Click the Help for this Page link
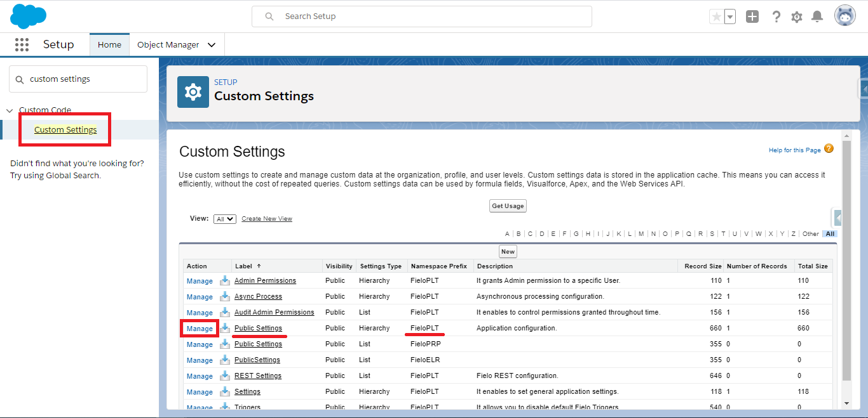Viewport: 868px width, 418px height. (794, 150)
